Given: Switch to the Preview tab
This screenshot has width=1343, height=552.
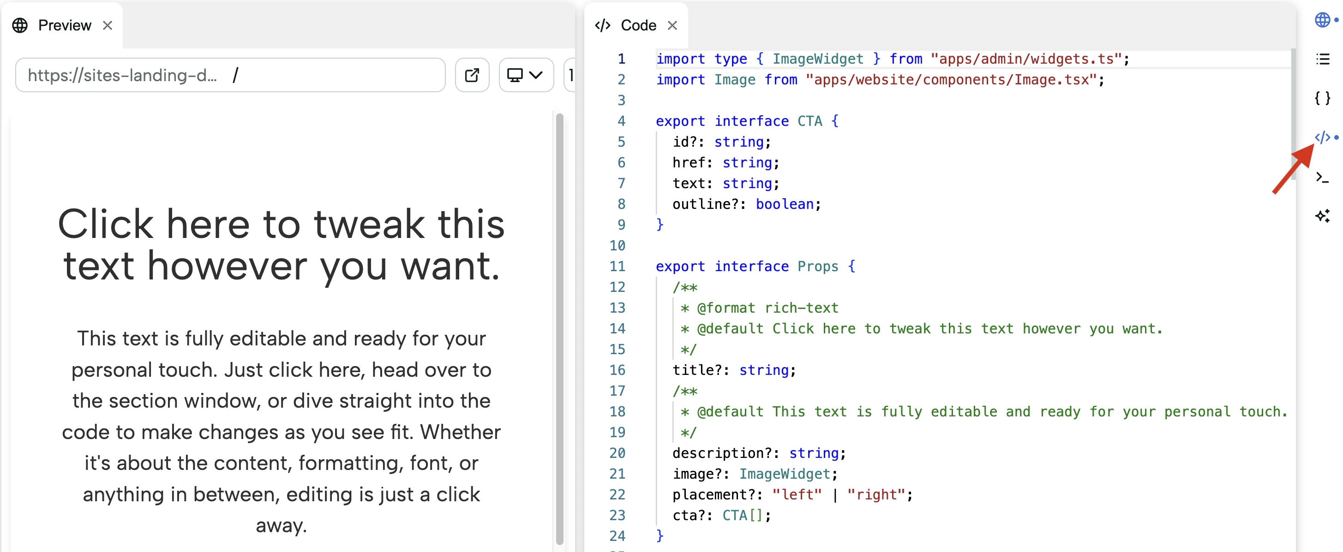Looking at the screenshot, I should [64, 25].
